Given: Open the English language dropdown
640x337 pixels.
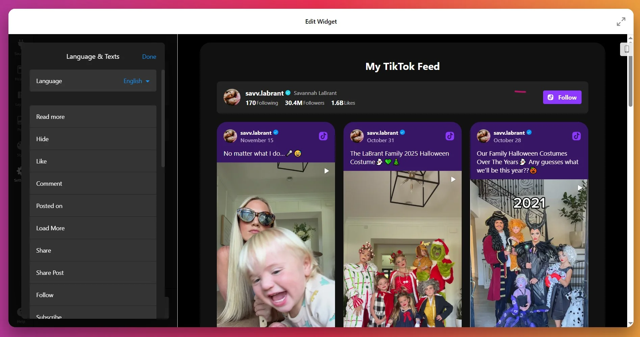Looking at the screenshot, I should pyautogui.click(x=136, y=81).
